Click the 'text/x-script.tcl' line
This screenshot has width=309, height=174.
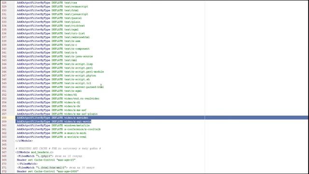(x=54, y=83)
